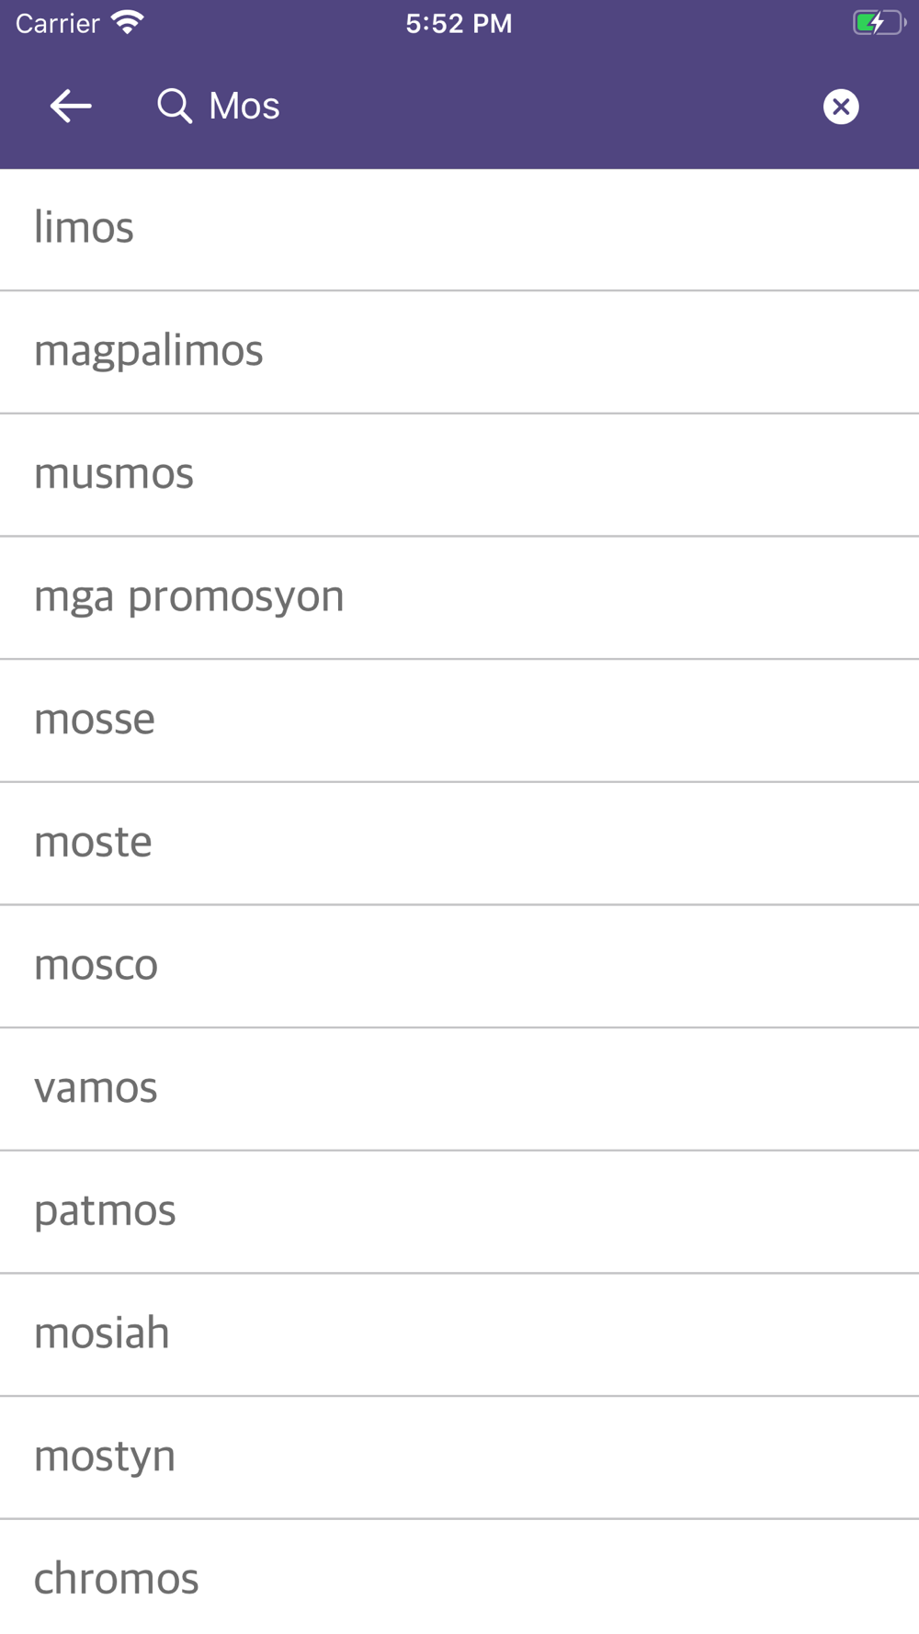Select the mosse suggestion
This screenshot has width=919, height=1634.
459,721
